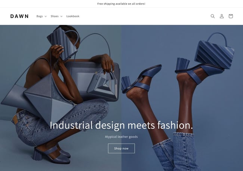
Task: Click the free shipping announcement text
Action: click(121, 4)
